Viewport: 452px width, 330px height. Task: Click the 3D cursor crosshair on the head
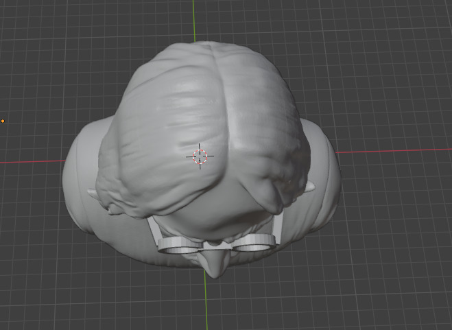click(x=200, y=156)
